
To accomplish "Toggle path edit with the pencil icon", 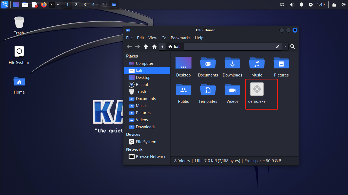I will pyautogui.click(x=278, y=47).
